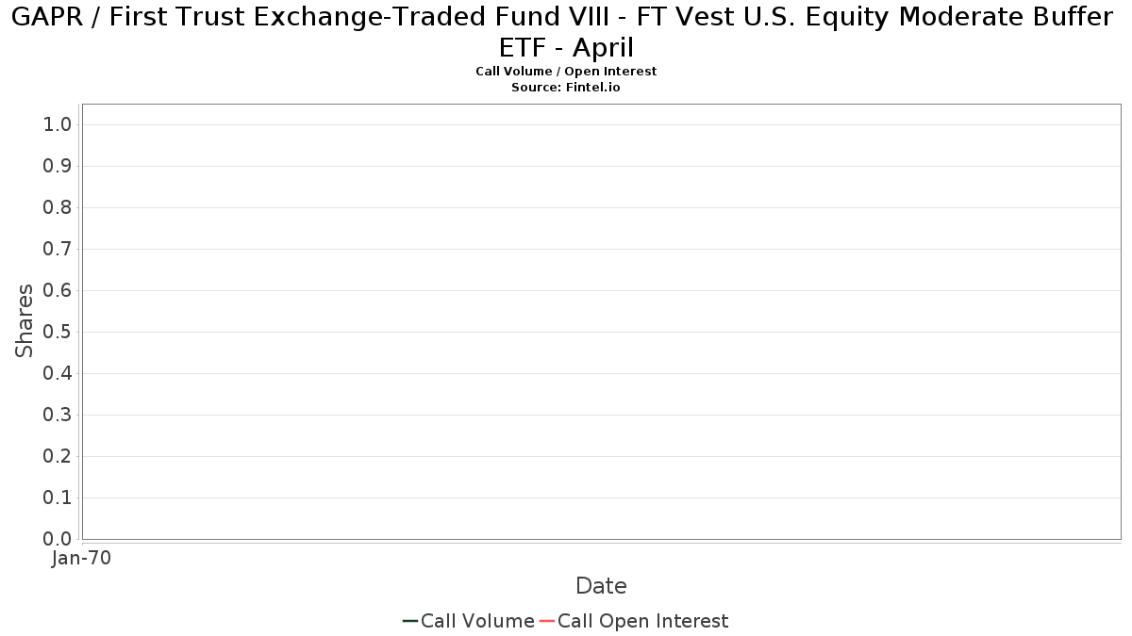Select the Call Volume legend label
The height and width of the screenshot is (636, 1132).
click(x=477, y=621)
